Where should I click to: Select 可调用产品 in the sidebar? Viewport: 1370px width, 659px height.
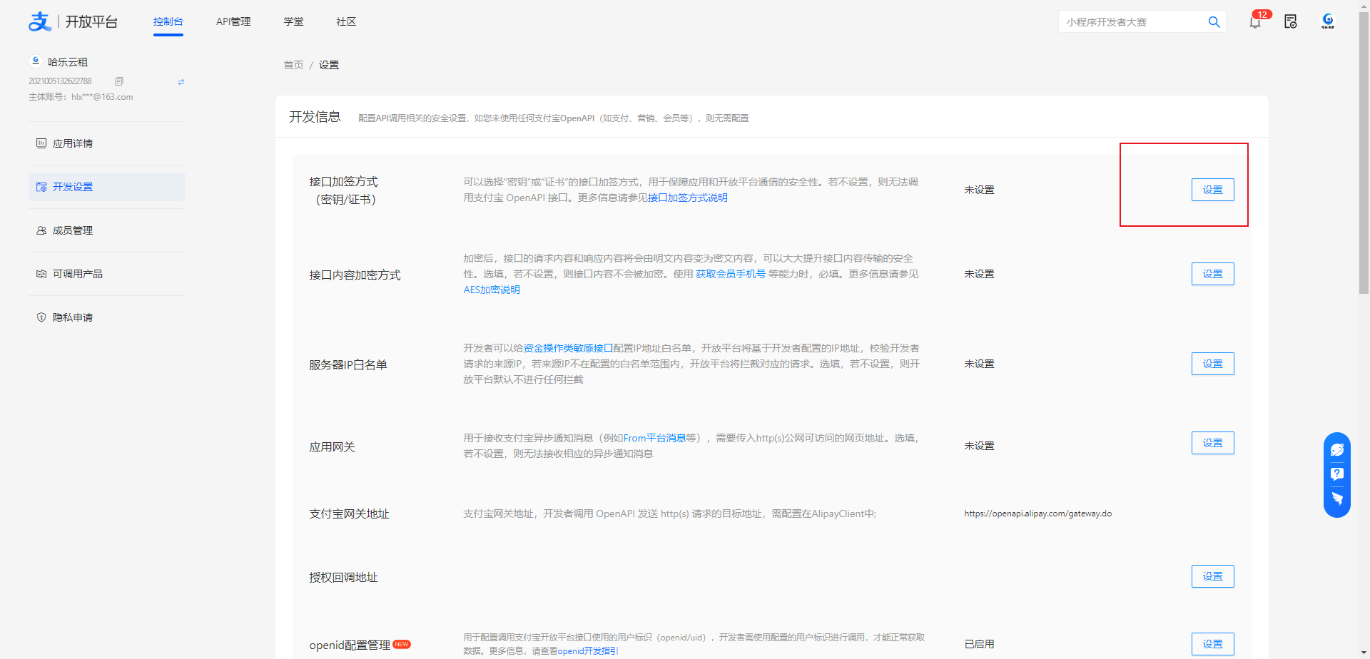click(107, 274)
